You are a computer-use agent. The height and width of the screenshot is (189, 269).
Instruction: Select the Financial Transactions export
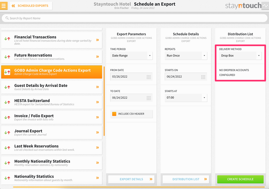click(x=52, y=40)
